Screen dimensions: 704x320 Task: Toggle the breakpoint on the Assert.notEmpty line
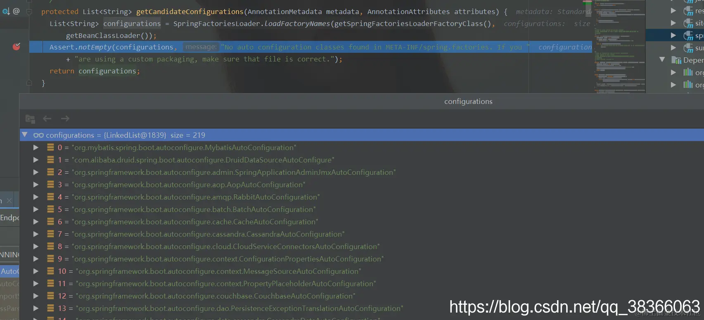[x=17, y=47]
